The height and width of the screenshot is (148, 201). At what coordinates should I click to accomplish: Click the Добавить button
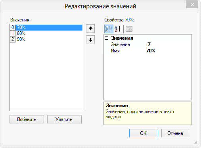pyautogui.click(x=27, y=119)
